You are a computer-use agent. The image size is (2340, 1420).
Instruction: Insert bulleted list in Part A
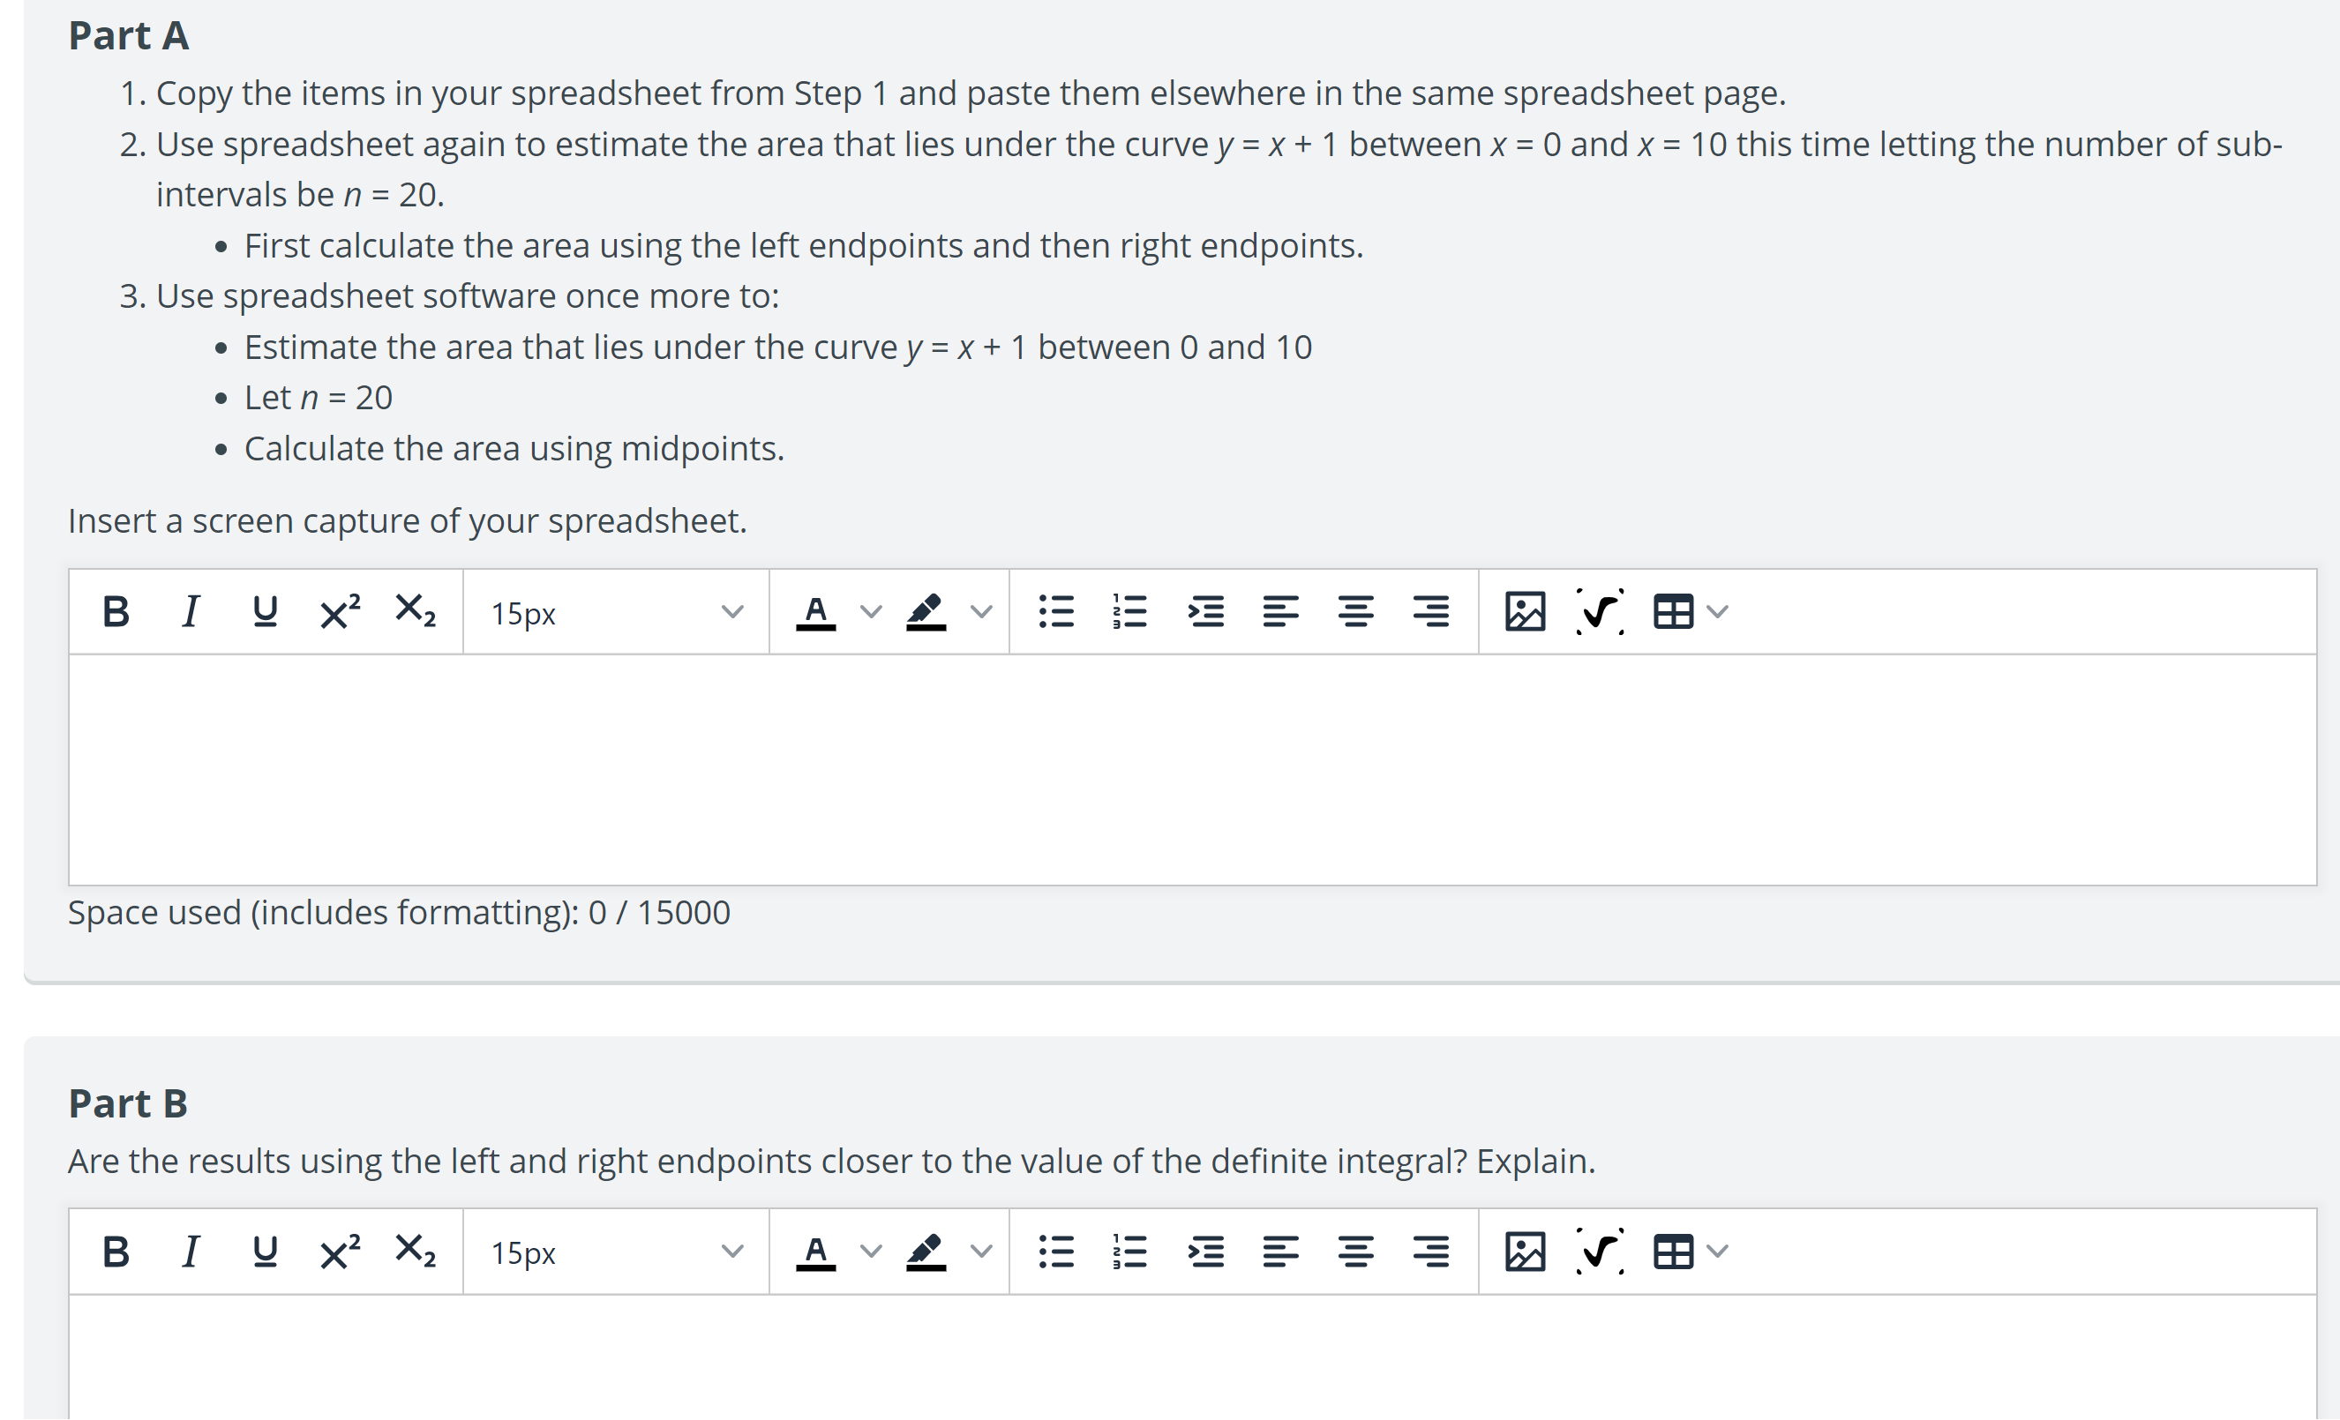click(x=1056, y=612)
